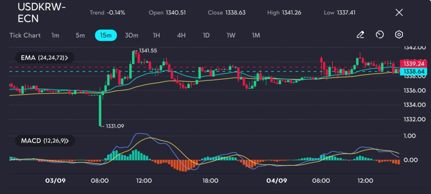
Task: Click the 1331.09 low price marker
Action: pos(114,126)
